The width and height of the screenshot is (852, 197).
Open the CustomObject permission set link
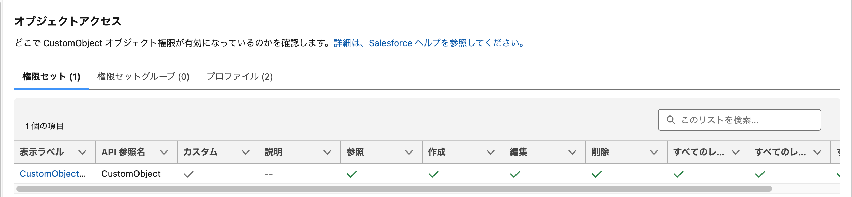point(53,174)
